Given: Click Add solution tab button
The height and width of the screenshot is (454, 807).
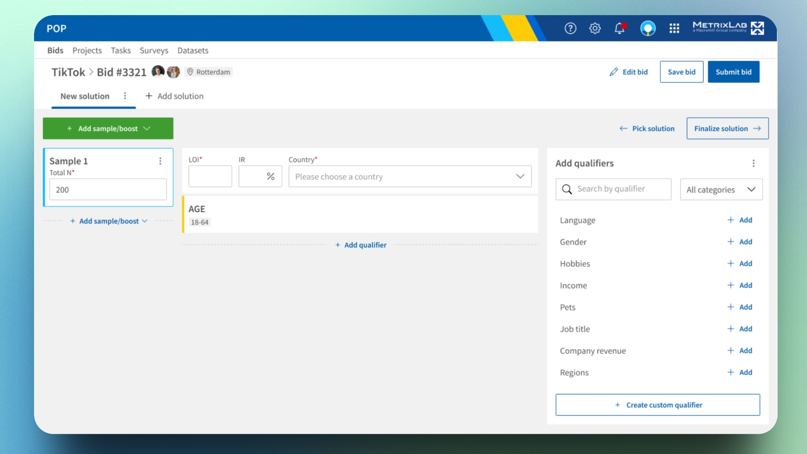Looking at the screenshot, I should [x=174, y=96].
